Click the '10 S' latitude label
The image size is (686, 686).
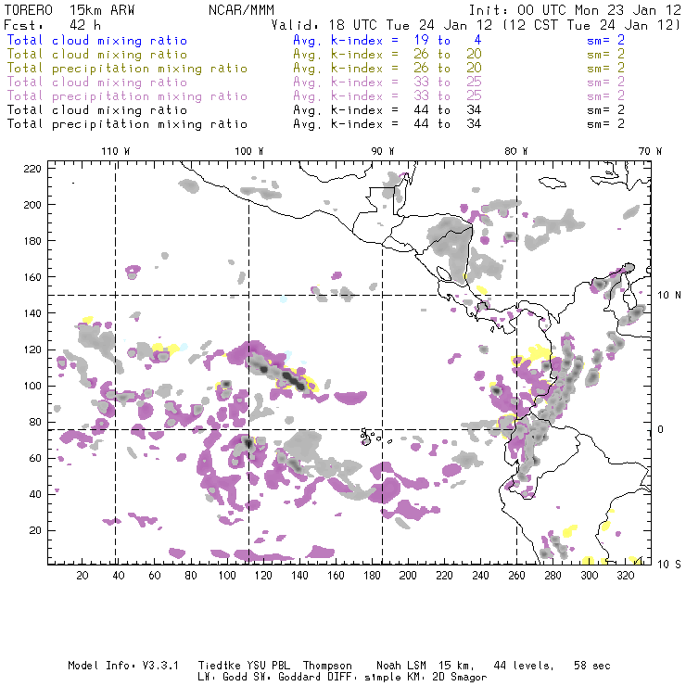(x=669, y=565)
